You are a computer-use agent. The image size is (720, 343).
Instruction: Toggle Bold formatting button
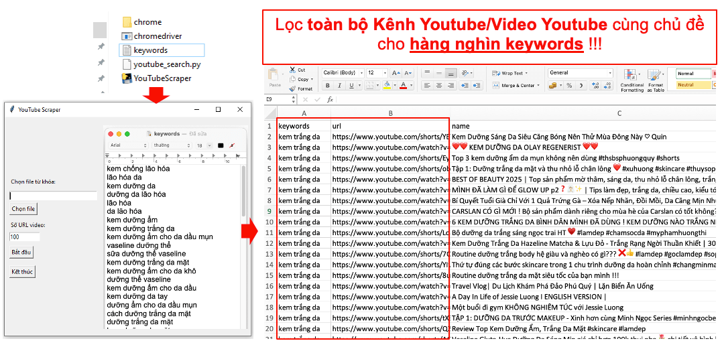coord(328,85)
